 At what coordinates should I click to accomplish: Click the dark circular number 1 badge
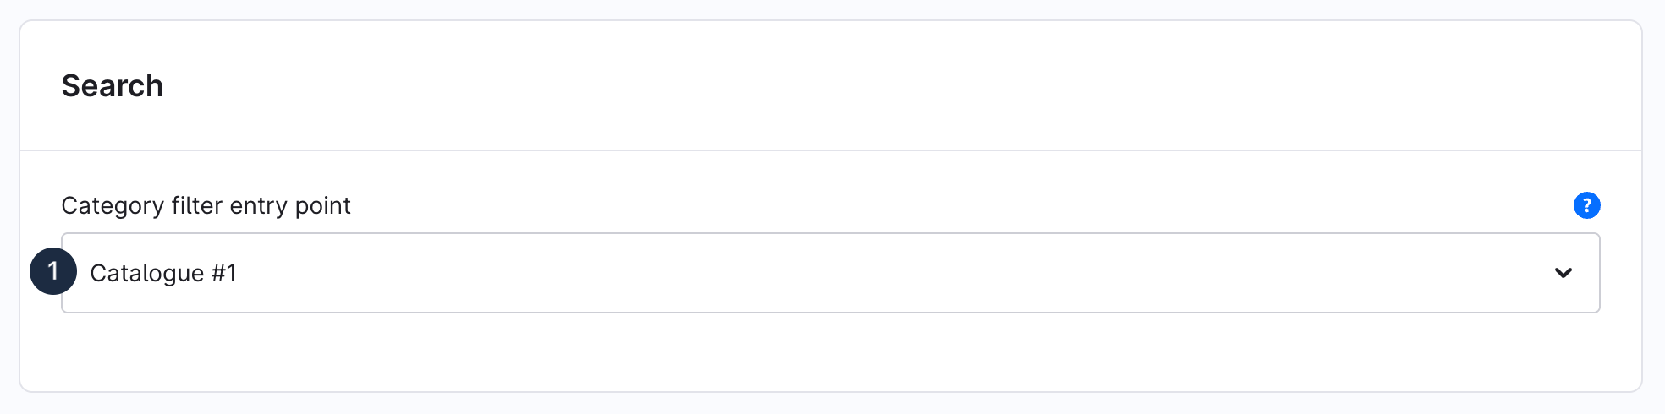point(53,271)
